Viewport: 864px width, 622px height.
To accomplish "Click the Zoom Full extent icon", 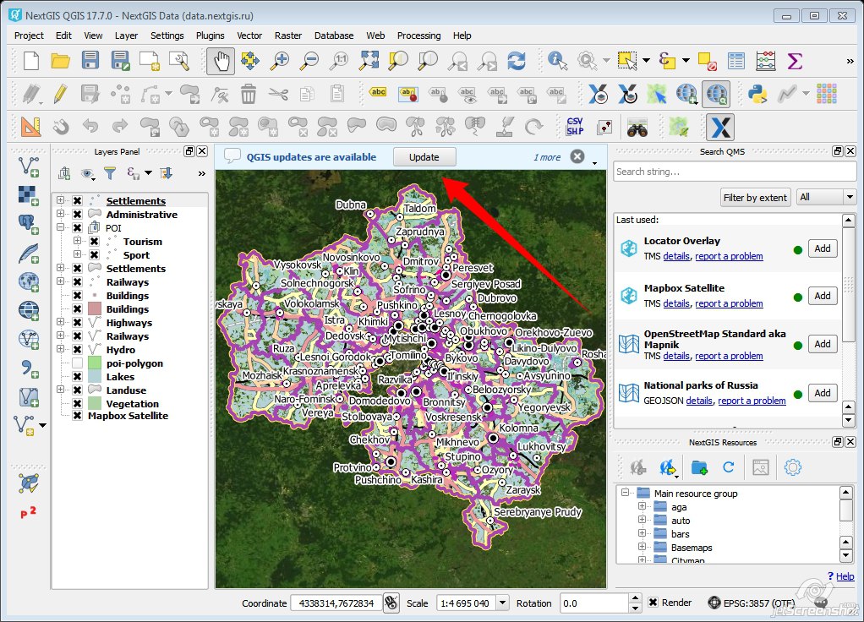I will coord(369,61).
